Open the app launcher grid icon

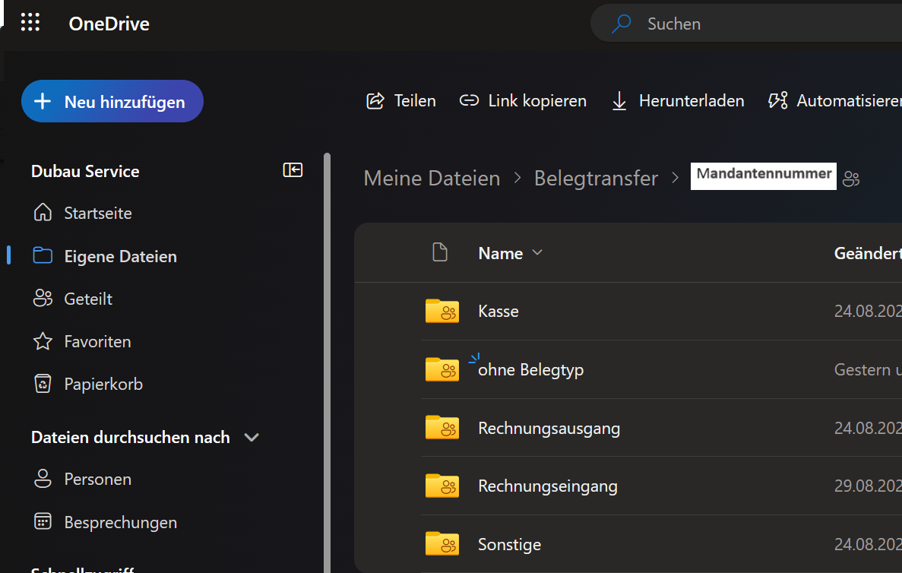point(30,23)
